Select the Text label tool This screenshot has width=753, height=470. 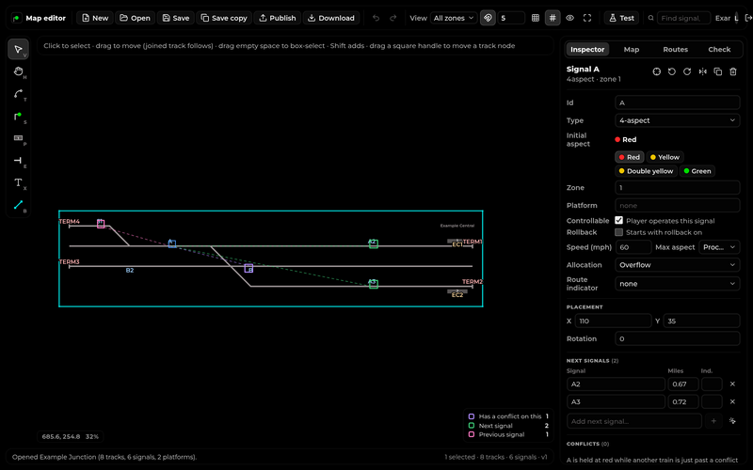[x=18, y=182]
